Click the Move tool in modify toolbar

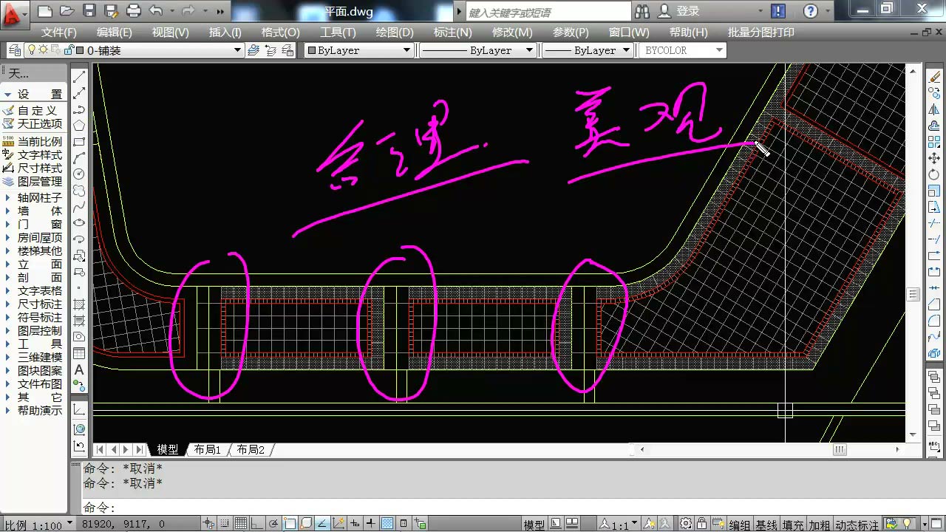click(x=933, y=158)
